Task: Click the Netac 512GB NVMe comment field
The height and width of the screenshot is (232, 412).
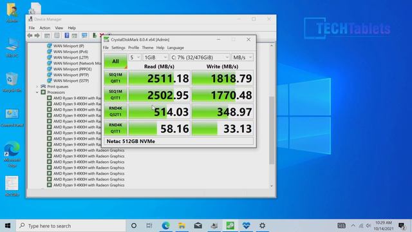Action: pyautogui.click(x=179, y=141)
